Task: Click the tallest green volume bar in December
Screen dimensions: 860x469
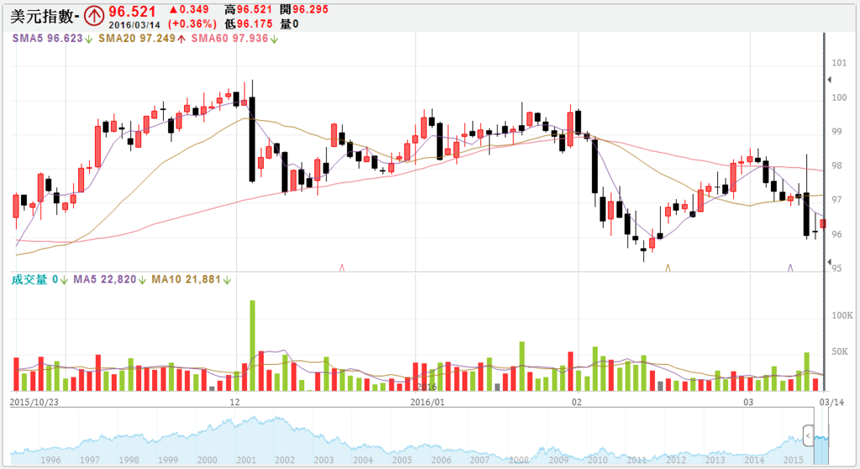Action: coord(252,345)
